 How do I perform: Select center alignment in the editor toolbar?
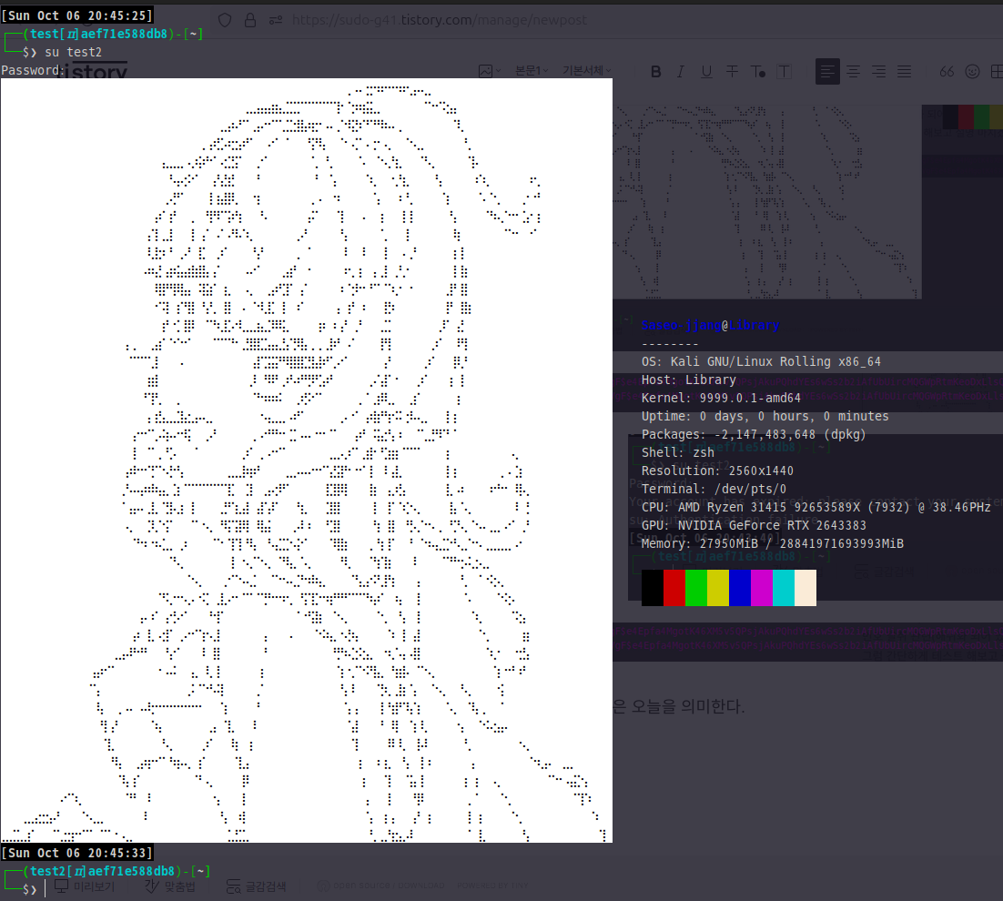click(853, 72)
